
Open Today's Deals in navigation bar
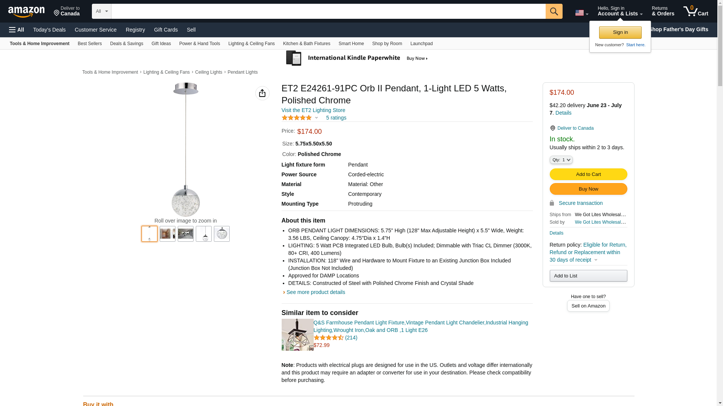49,30
